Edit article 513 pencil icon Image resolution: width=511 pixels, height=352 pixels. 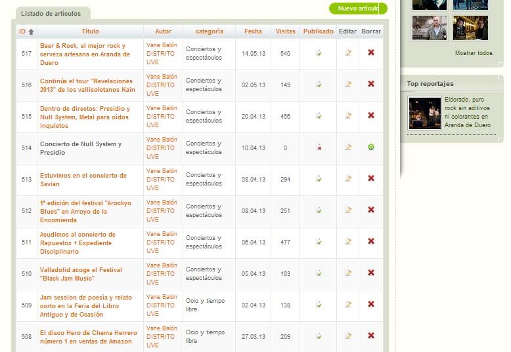[348, 178]
